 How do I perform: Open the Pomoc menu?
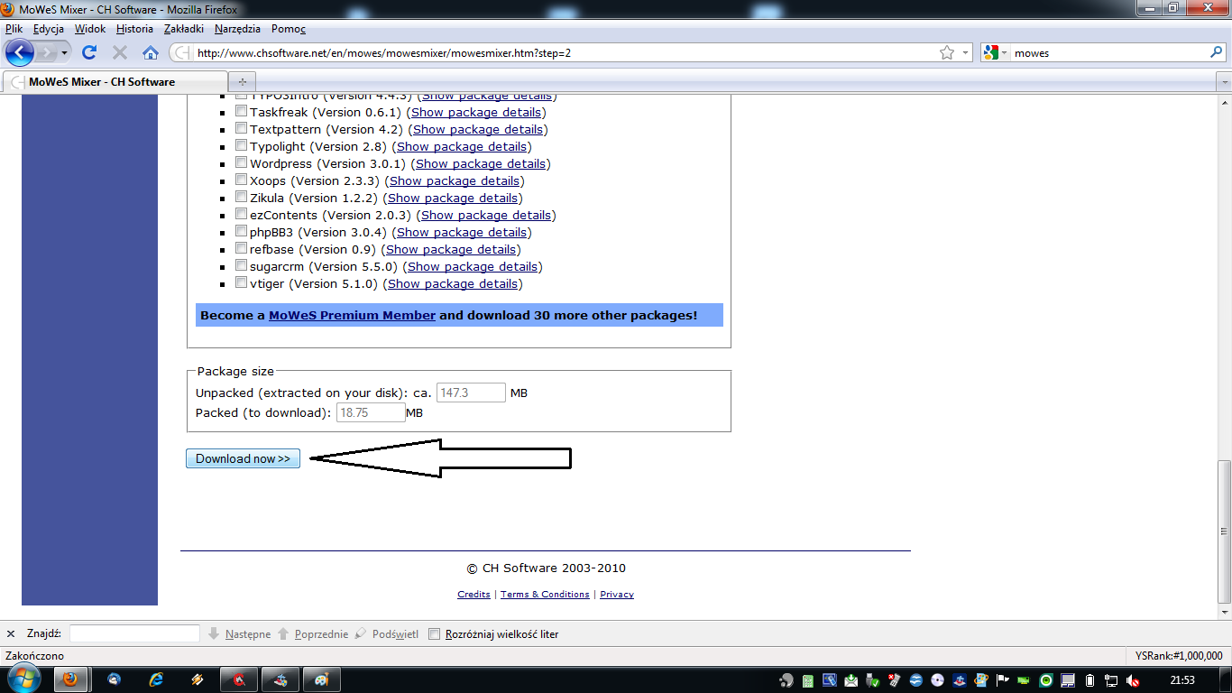(x=289, y=29)
